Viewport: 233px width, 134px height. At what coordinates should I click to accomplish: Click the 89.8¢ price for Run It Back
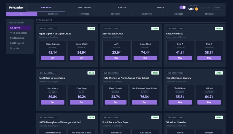coord(53,97)
